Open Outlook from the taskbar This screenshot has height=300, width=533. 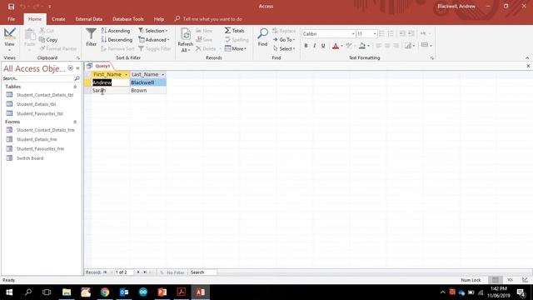click(x=124, y=292)
